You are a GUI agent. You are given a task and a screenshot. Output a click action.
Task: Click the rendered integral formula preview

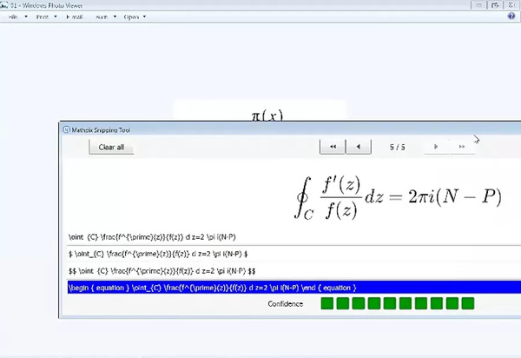398,197
